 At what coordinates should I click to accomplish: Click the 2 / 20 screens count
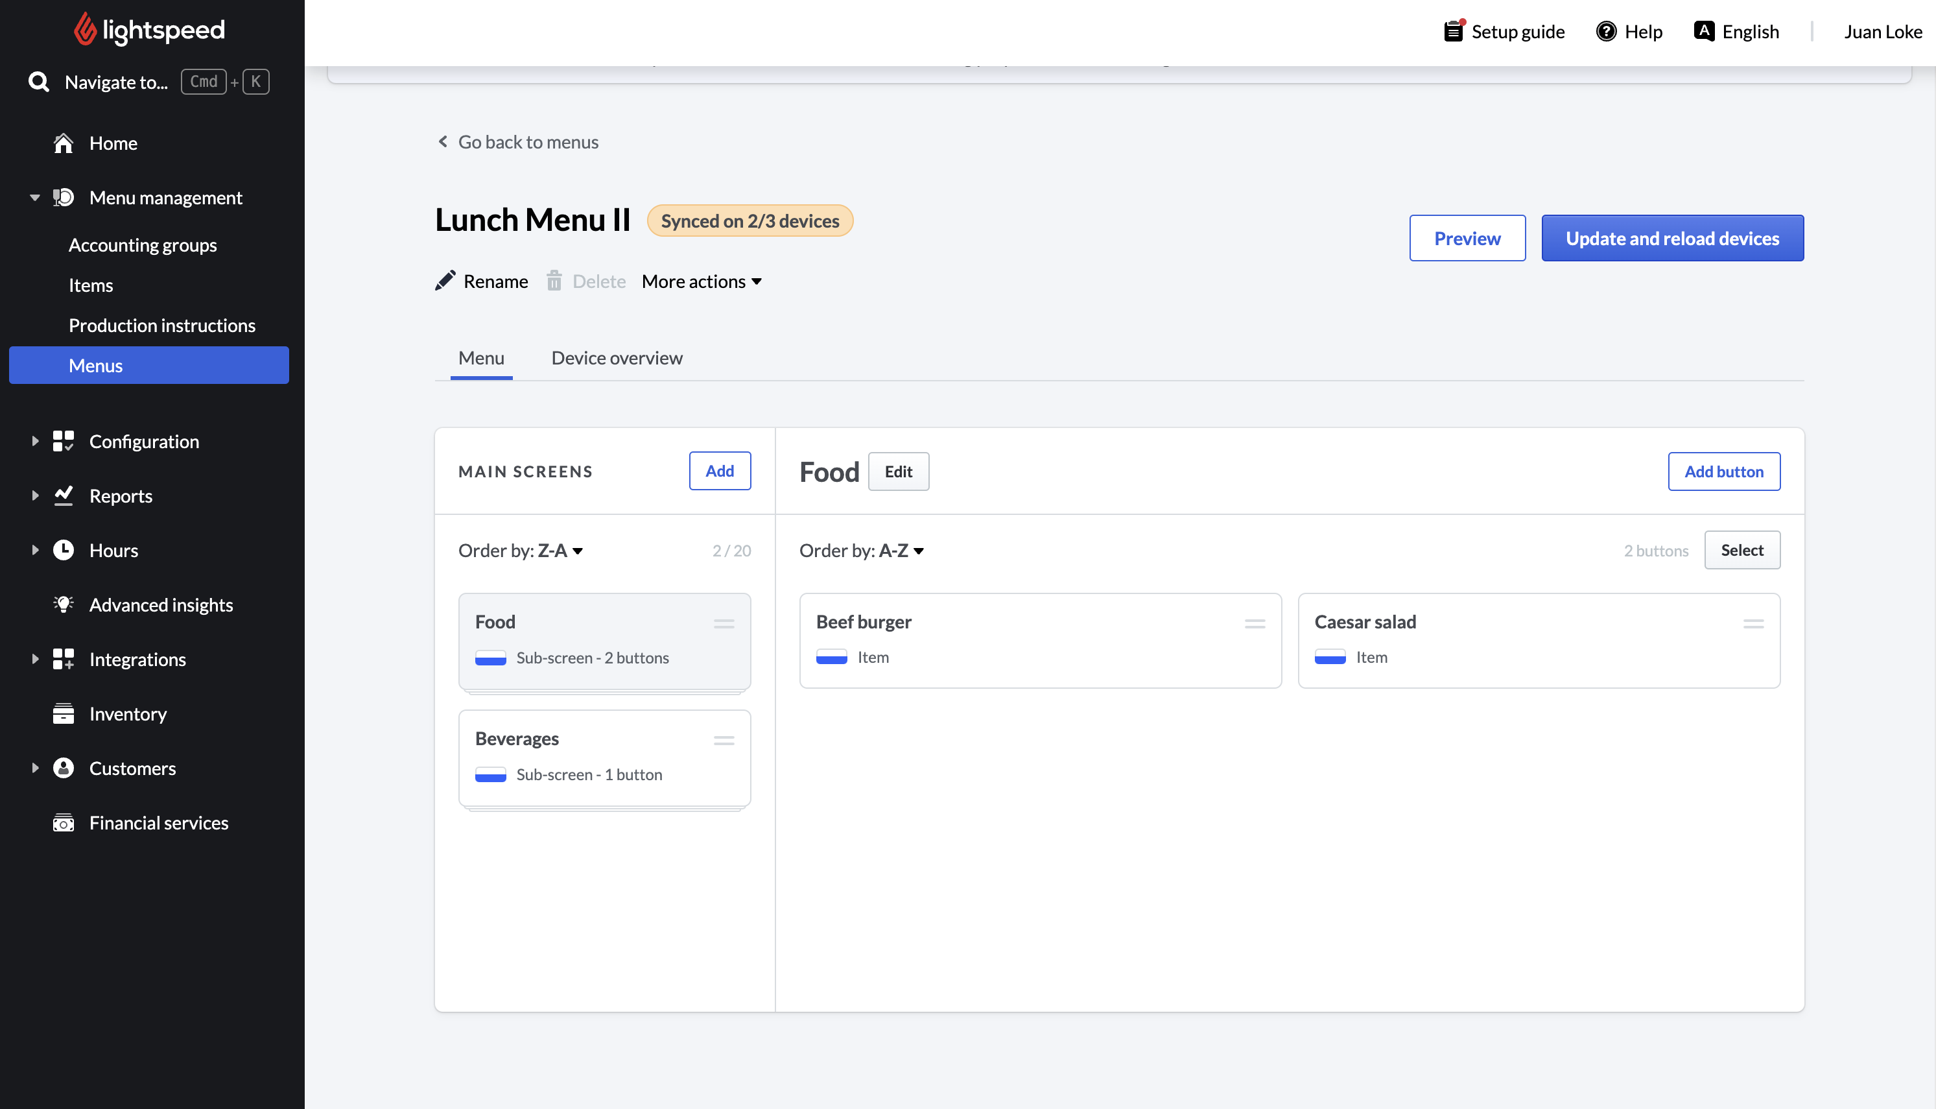(731, 551)
